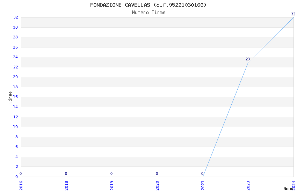Click the y-axis tick label 18
The width and height of the screenshot is (297, 192).
pos(15,87)
